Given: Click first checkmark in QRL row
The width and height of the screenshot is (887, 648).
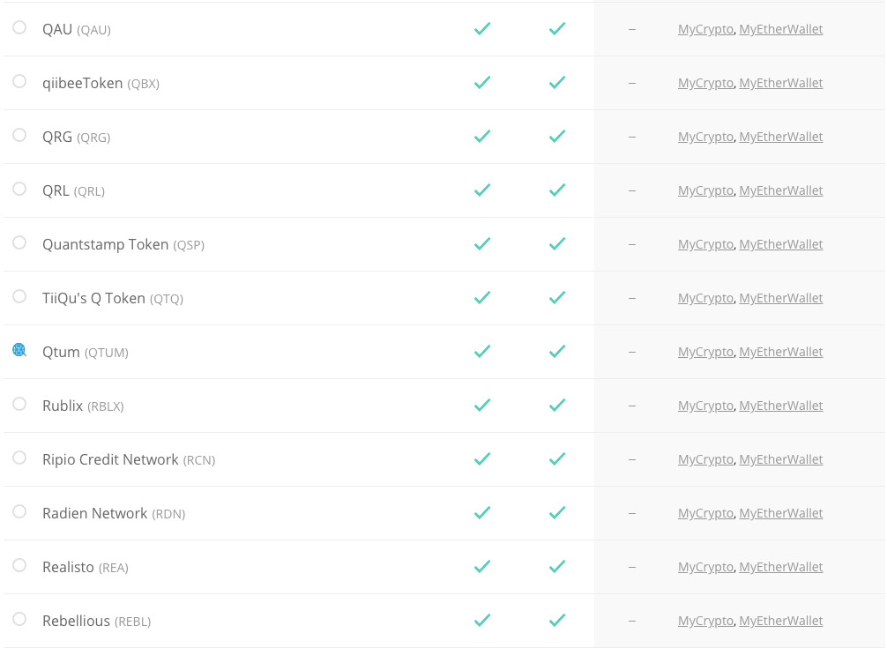Looking at the screenshot, I should pyautogui.click(x=482, y=190).
